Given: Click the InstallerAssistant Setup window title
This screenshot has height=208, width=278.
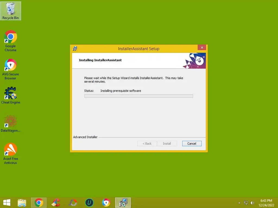Looking at the screenshot, I should [139, 49].
